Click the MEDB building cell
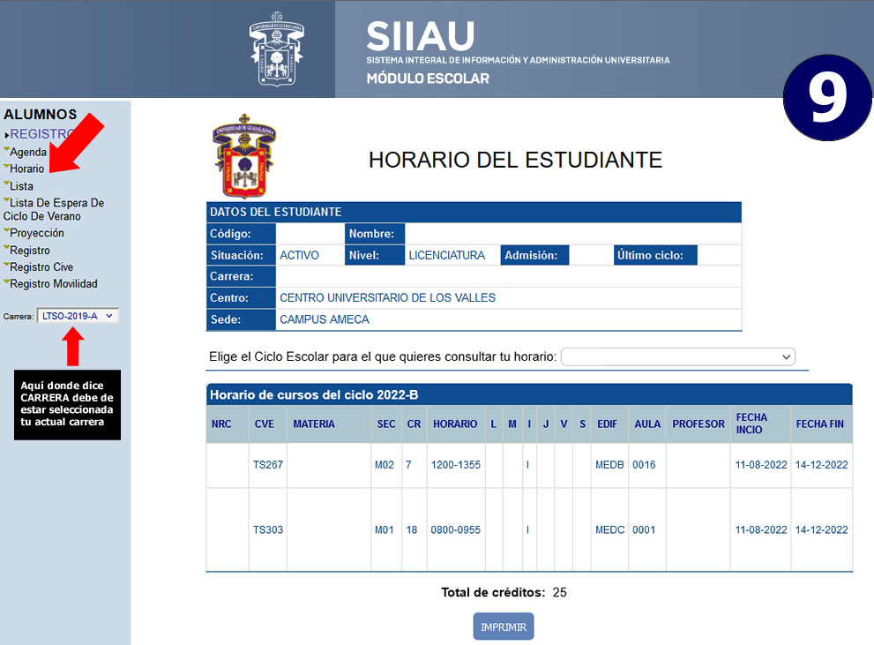 609,464
